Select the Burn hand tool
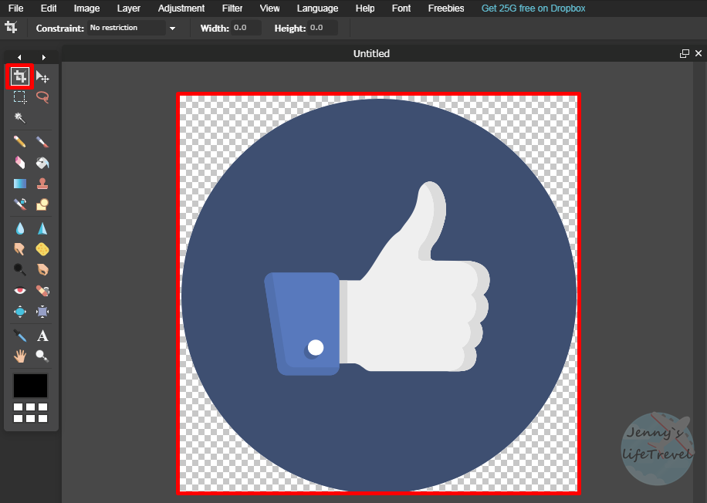The height and width of the screenshot is (503, 707). pos(42,269)
